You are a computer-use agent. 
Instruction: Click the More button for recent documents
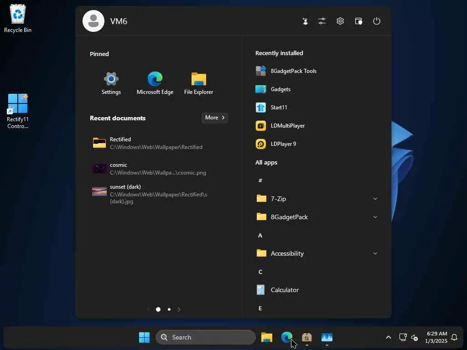215,118
